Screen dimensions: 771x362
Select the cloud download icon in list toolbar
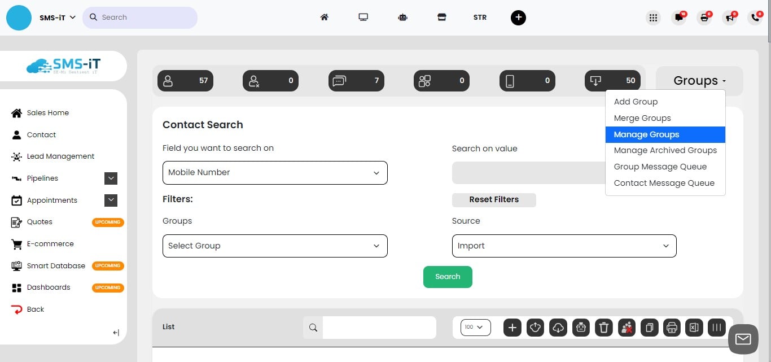(558, 328)
